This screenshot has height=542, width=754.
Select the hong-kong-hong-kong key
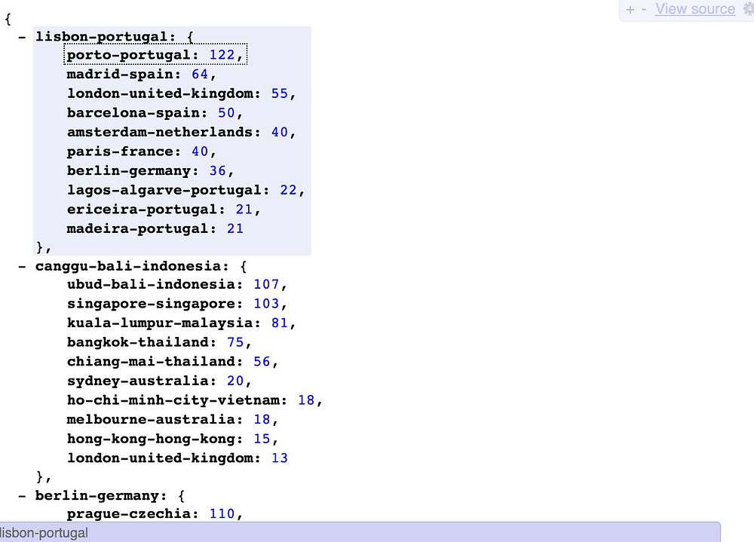point(151,439)
